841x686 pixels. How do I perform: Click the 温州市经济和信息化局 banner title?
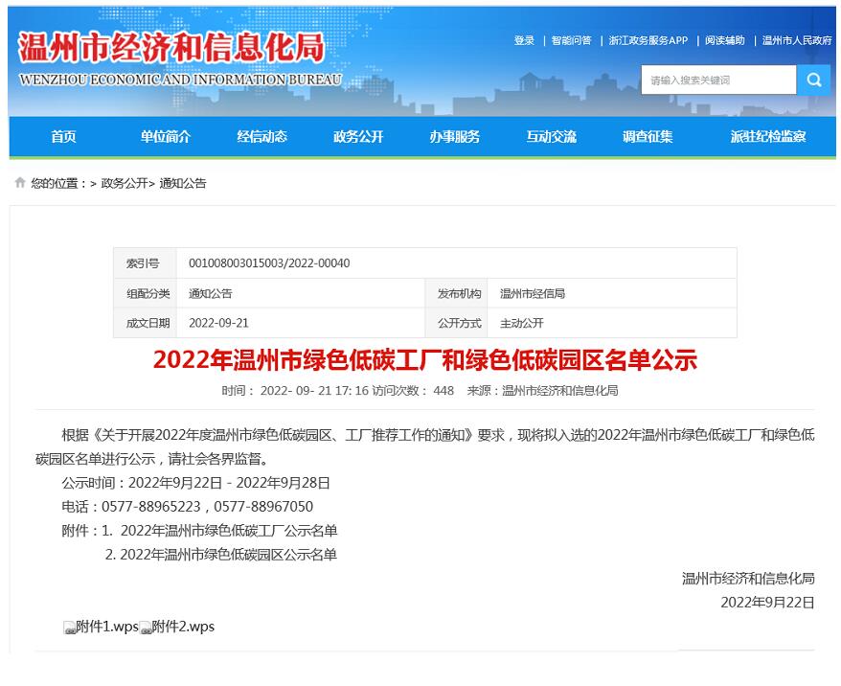171,47
